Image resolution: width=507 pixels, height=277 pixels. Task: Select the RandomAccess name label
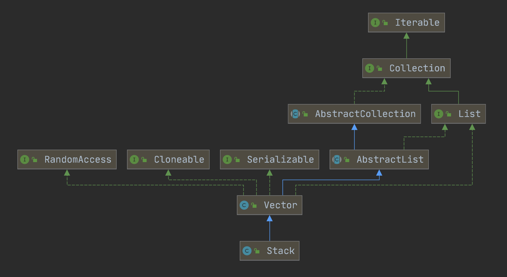(78, 160)
